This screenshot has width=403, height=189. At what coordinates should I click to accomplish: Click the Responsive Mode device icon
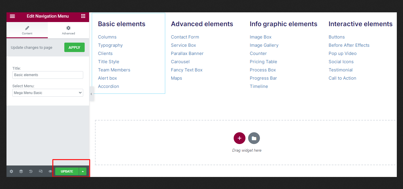(x=40, y=171)
